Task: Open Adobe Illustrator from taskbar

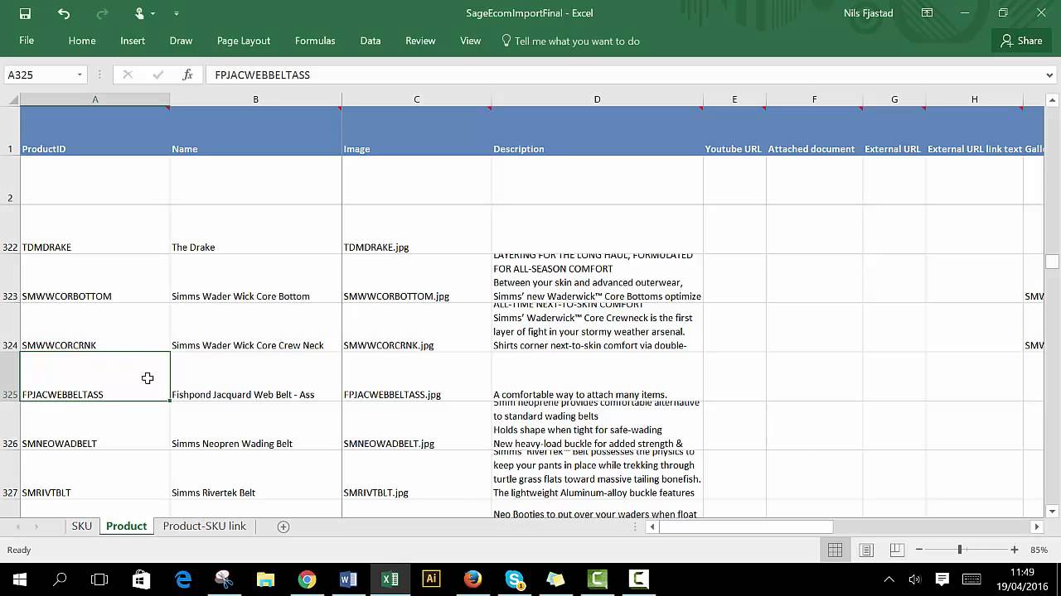Action: click(431, 579)
